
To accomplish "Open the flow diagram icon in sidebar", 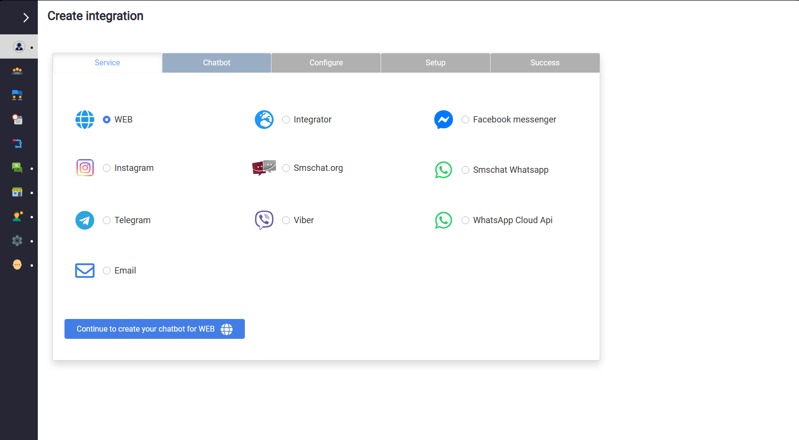I will coord(17,144).
